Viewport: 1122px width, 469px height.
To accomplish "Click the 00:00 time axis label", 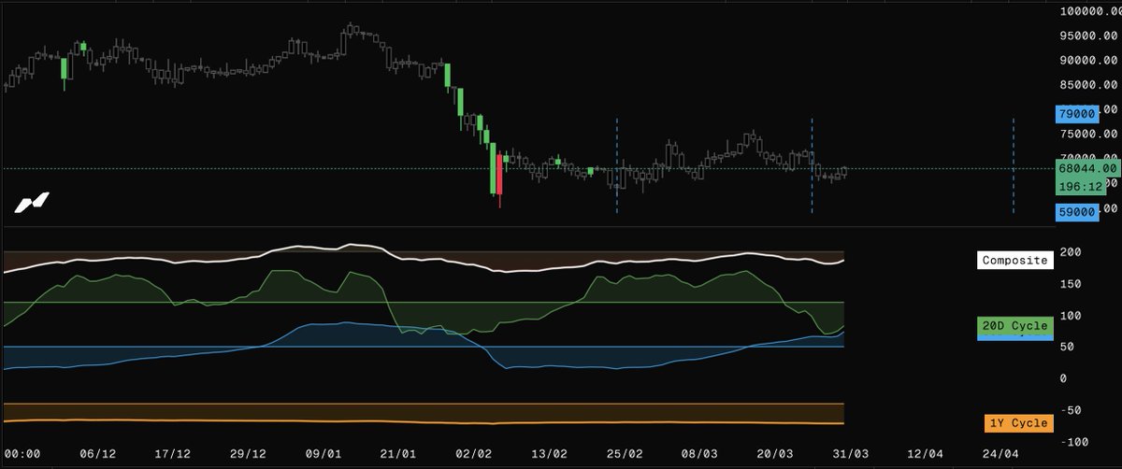I will tap(21, 453).
